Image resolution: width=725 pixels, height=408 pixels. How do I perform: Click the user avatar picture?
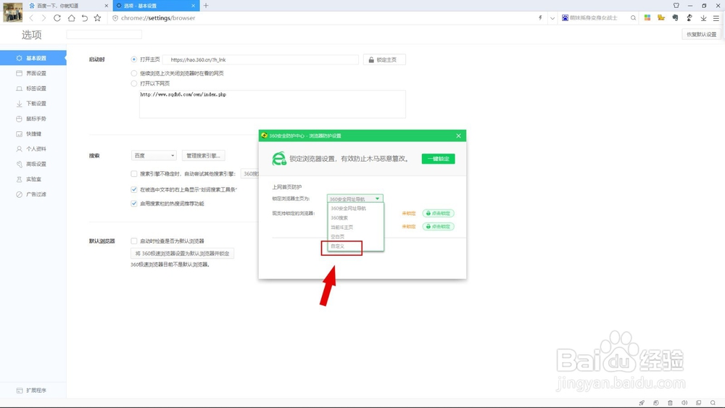tap(12, 12)
